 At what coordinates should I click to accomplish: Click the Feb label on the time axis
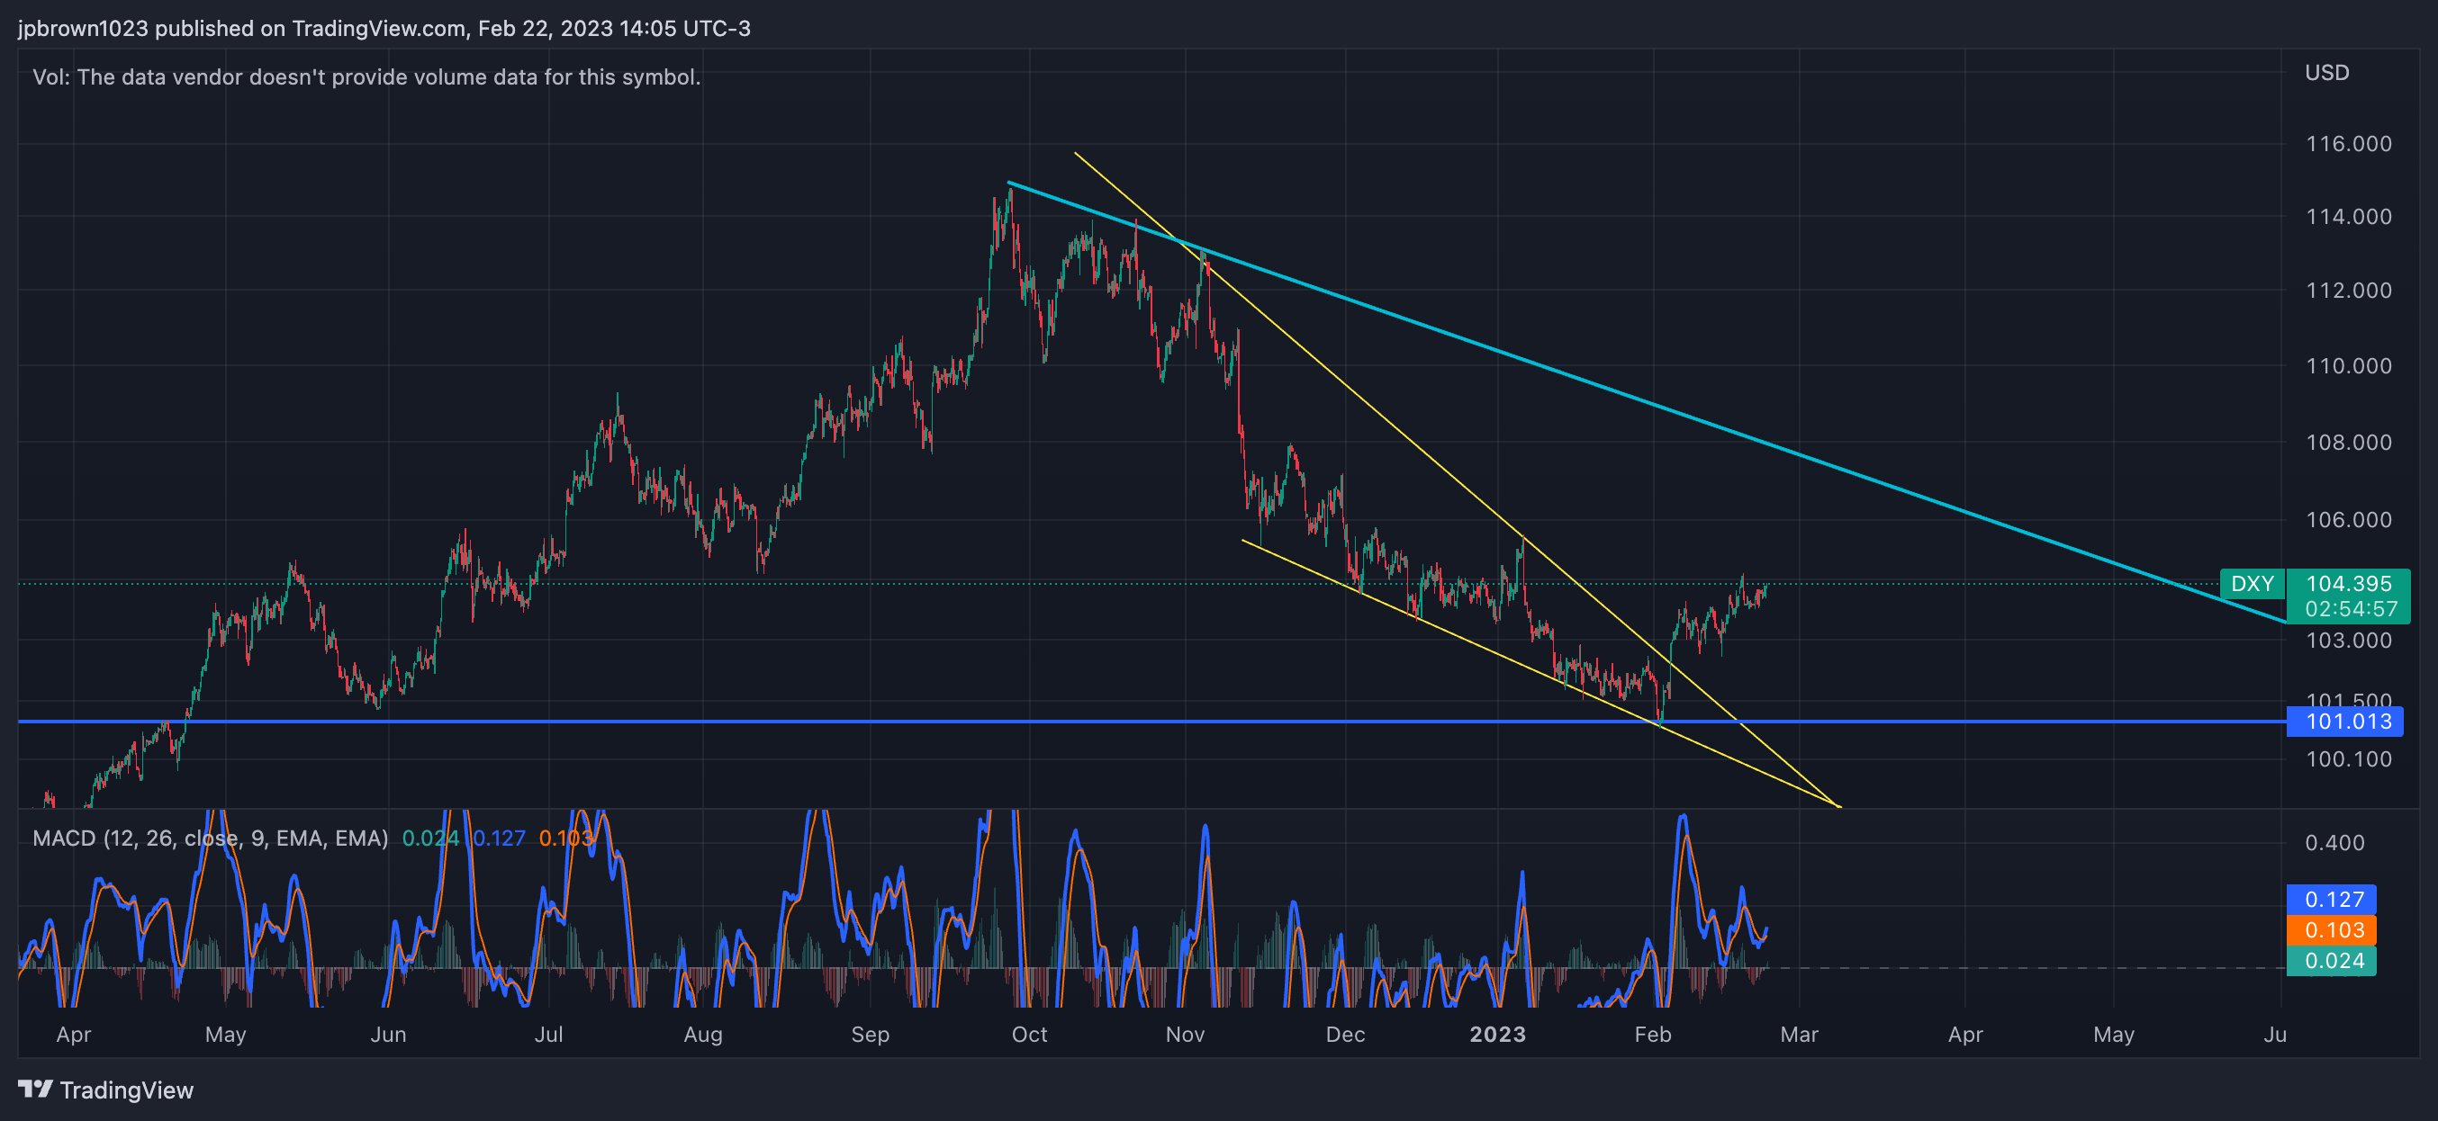[x=1652, y=1035]
